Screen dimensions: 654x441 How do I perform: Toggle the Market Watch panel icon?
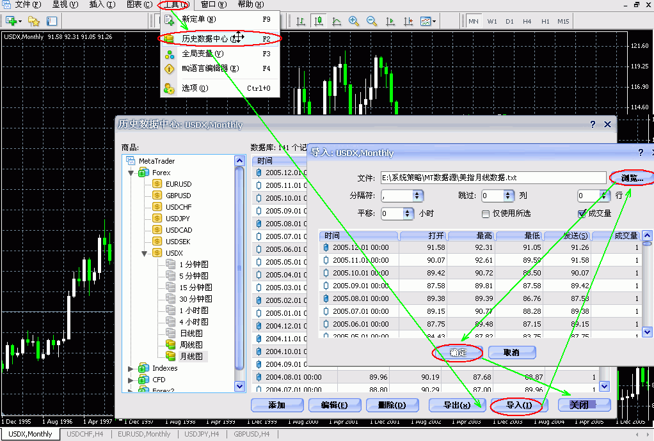pyautogui.click(x=52, y=21)
